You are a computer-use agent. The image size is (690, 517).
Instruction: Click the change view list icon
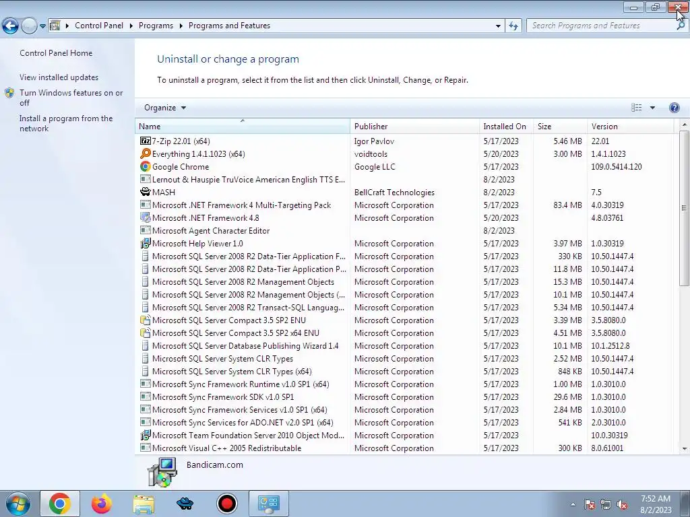[x=636, y=108]
